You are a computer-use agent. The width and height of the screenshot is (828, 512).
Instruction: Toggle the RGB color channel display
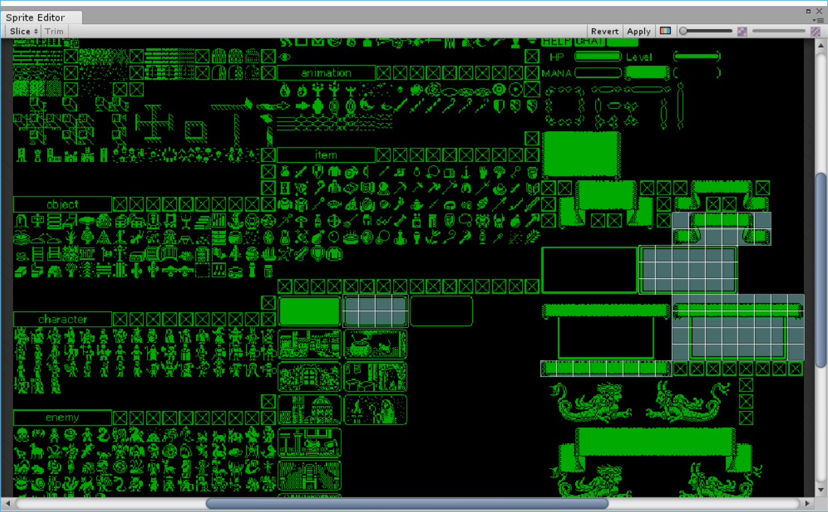click(x=665, y=31)
